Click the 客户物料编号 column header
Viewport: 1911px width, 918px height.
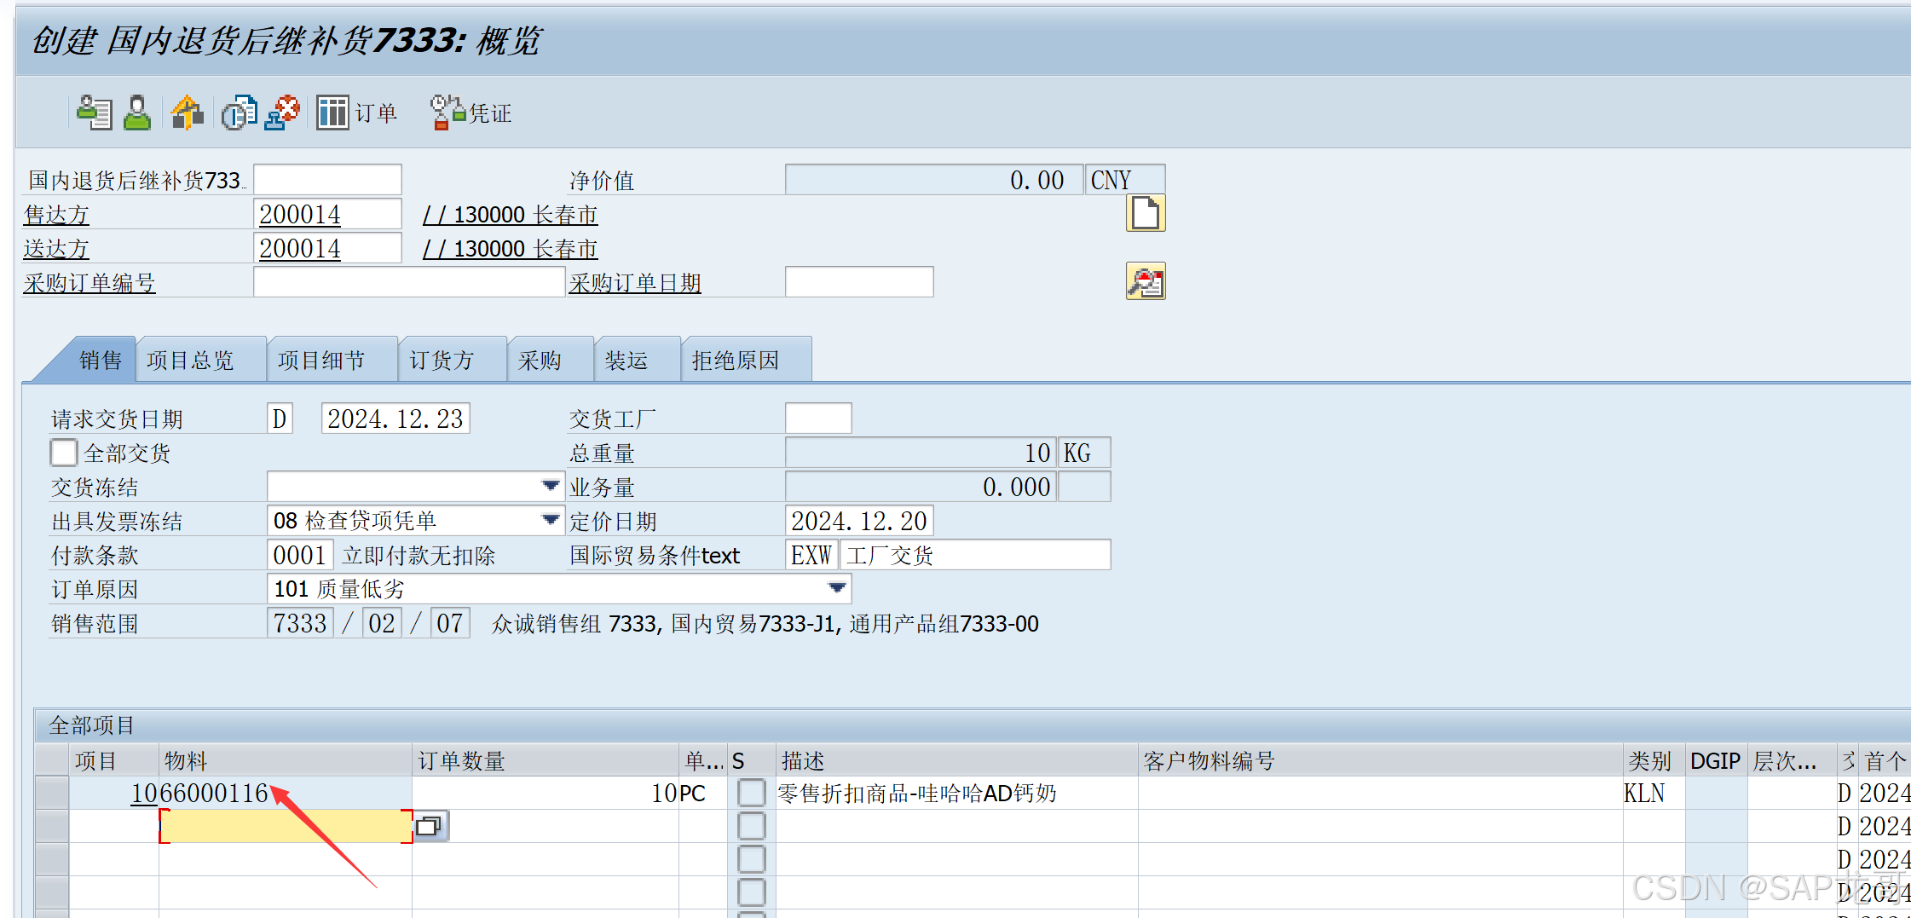1380,759
